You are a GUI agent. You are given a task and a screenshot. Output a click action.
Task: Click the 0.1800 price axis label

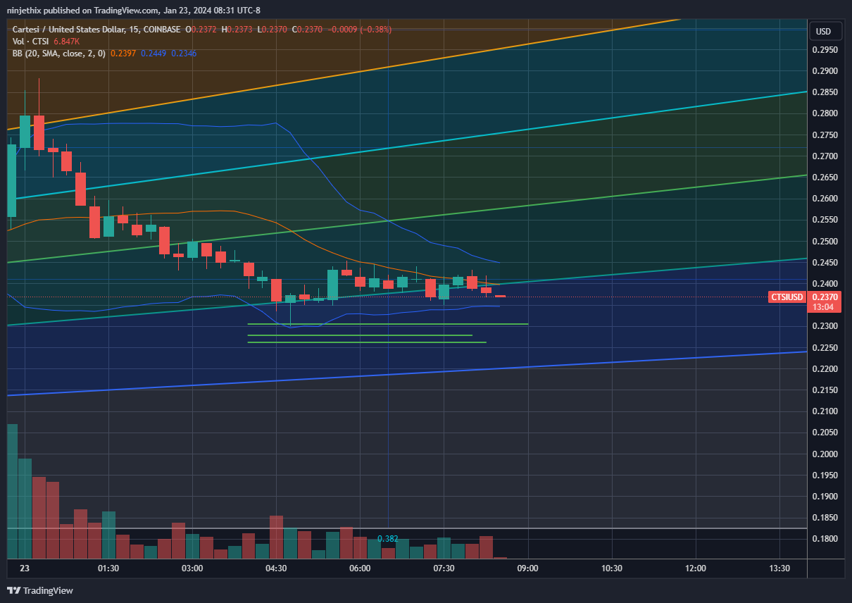[x=824, y=539]
